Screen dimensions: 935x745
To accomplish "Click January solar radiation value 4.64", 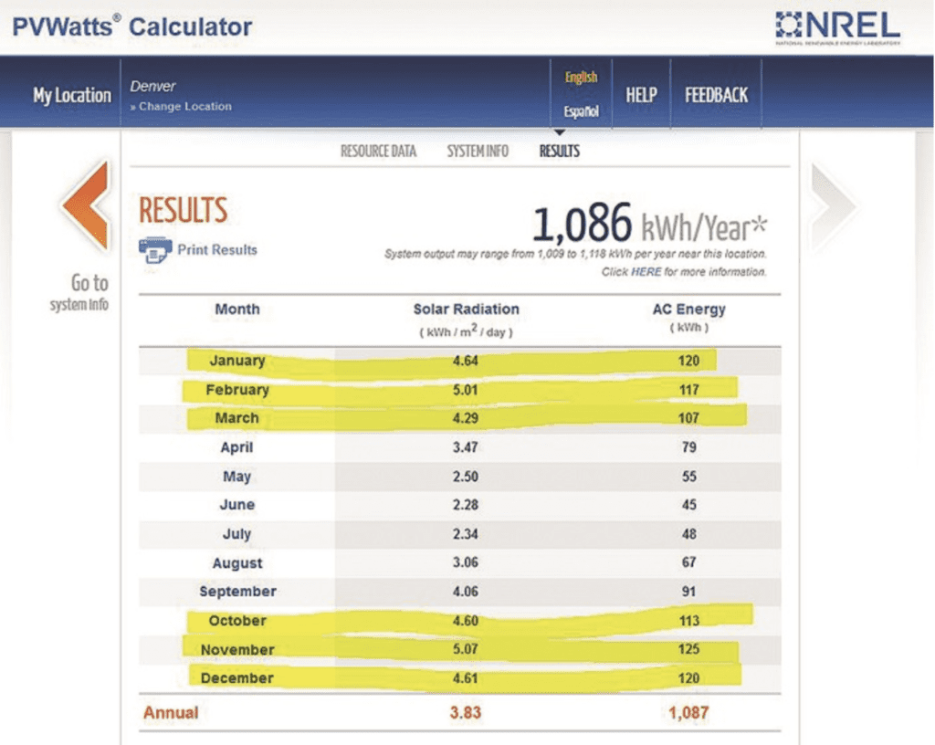I will pyautogui.click(x=465, y=362).
